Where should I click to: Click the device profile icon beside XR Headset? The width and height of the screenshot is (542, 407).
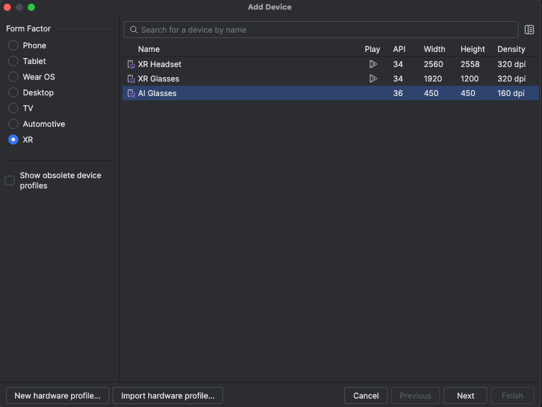click(x=131, y=64)
